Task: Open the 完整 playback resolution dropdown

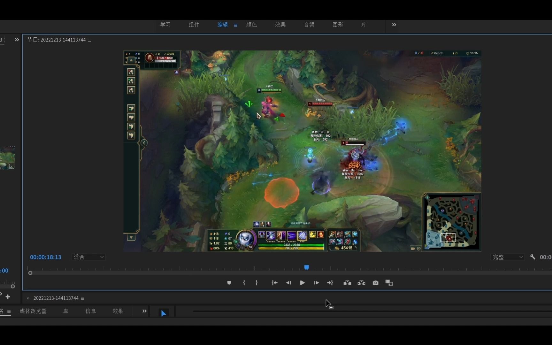Action: pyautogui.click(x=508, y=257)
